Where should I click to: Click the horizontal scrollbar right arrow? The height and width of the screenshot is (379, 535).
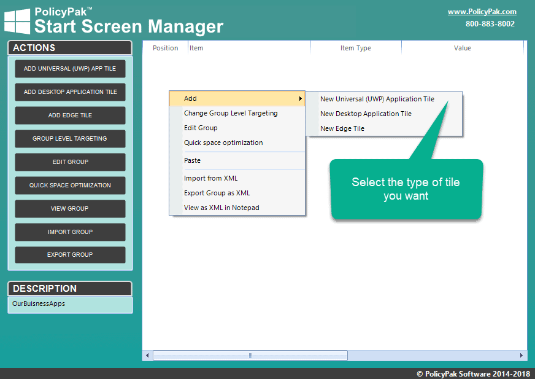[522, 356]
